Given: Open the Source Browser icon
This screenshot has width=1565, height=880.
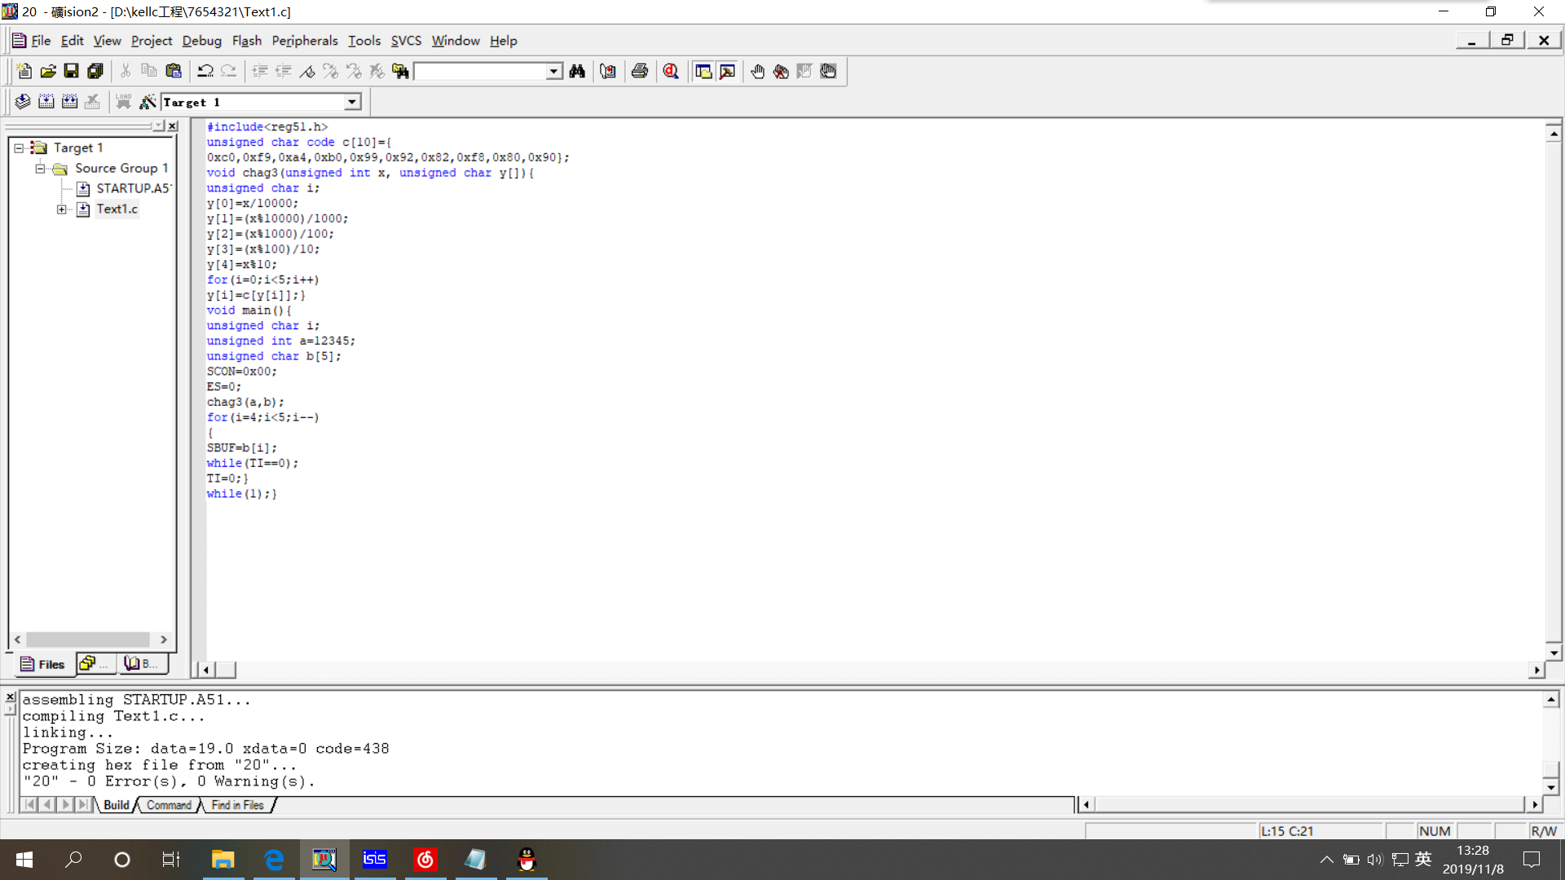Looking at the screenshot, I should tap(608, 72).
